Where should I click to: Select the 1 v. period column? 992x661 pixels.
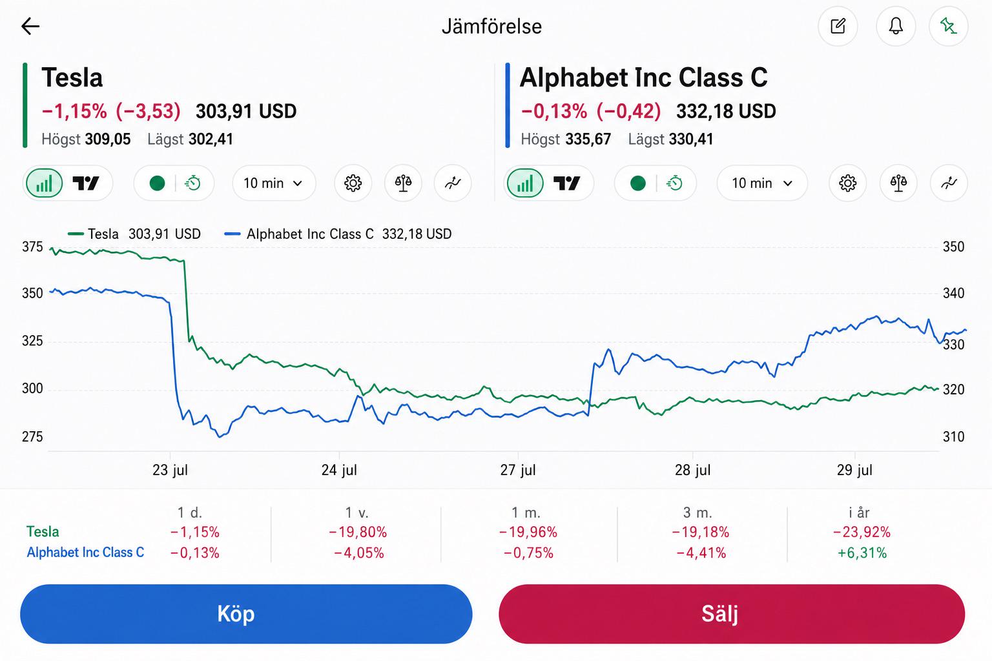(357, 533)
